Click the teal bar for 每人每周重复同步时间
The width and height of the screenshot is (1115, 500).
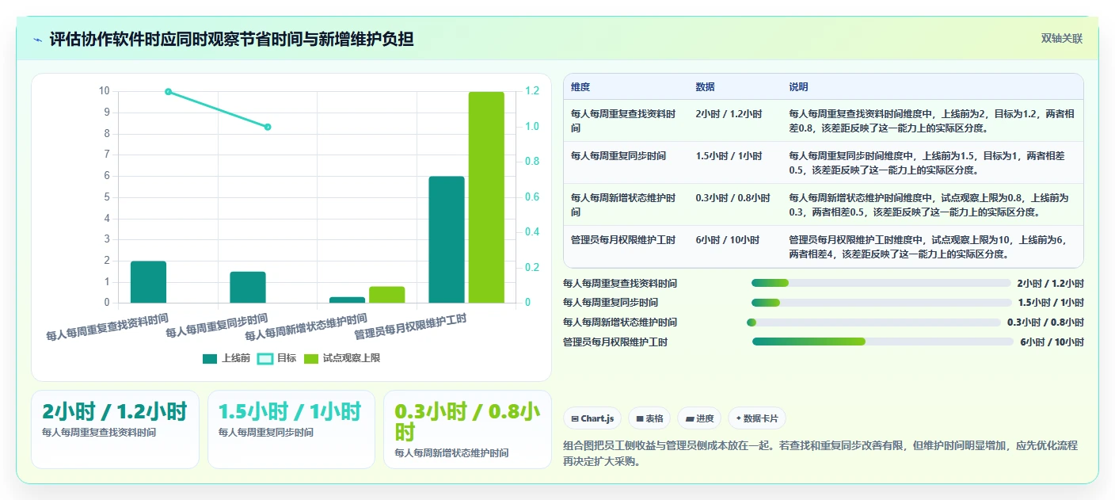pyautogui.click(x=248, y=288)
